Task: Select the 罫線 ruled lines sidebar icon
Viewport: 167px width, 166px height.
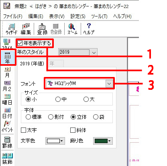Action: [x=7, y=142]
